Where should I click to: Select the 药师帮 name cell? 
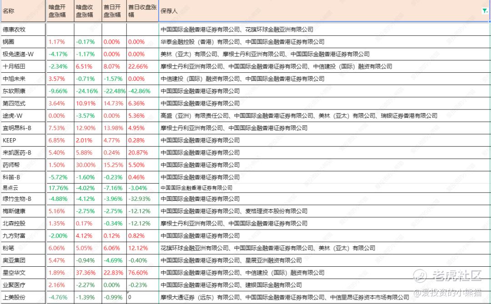point(24,164)
